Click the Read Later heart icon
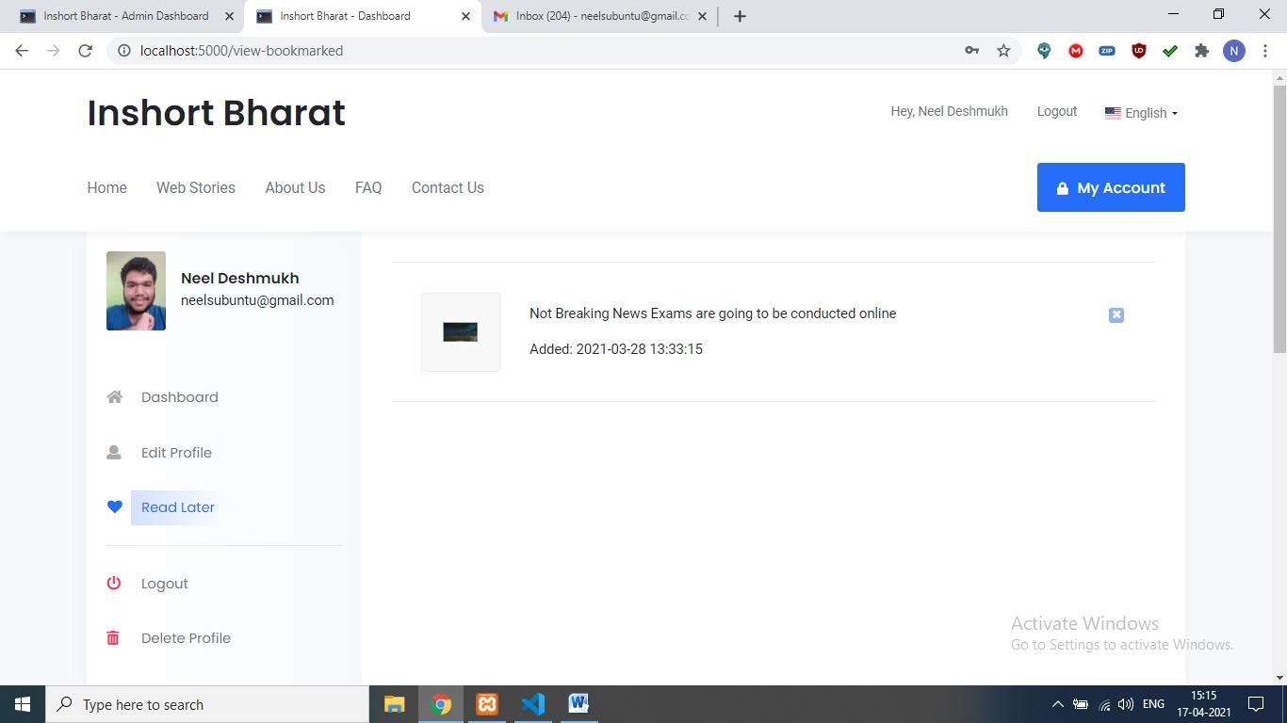This screenshot has height=723, width=1287. (x=115, y=507)
